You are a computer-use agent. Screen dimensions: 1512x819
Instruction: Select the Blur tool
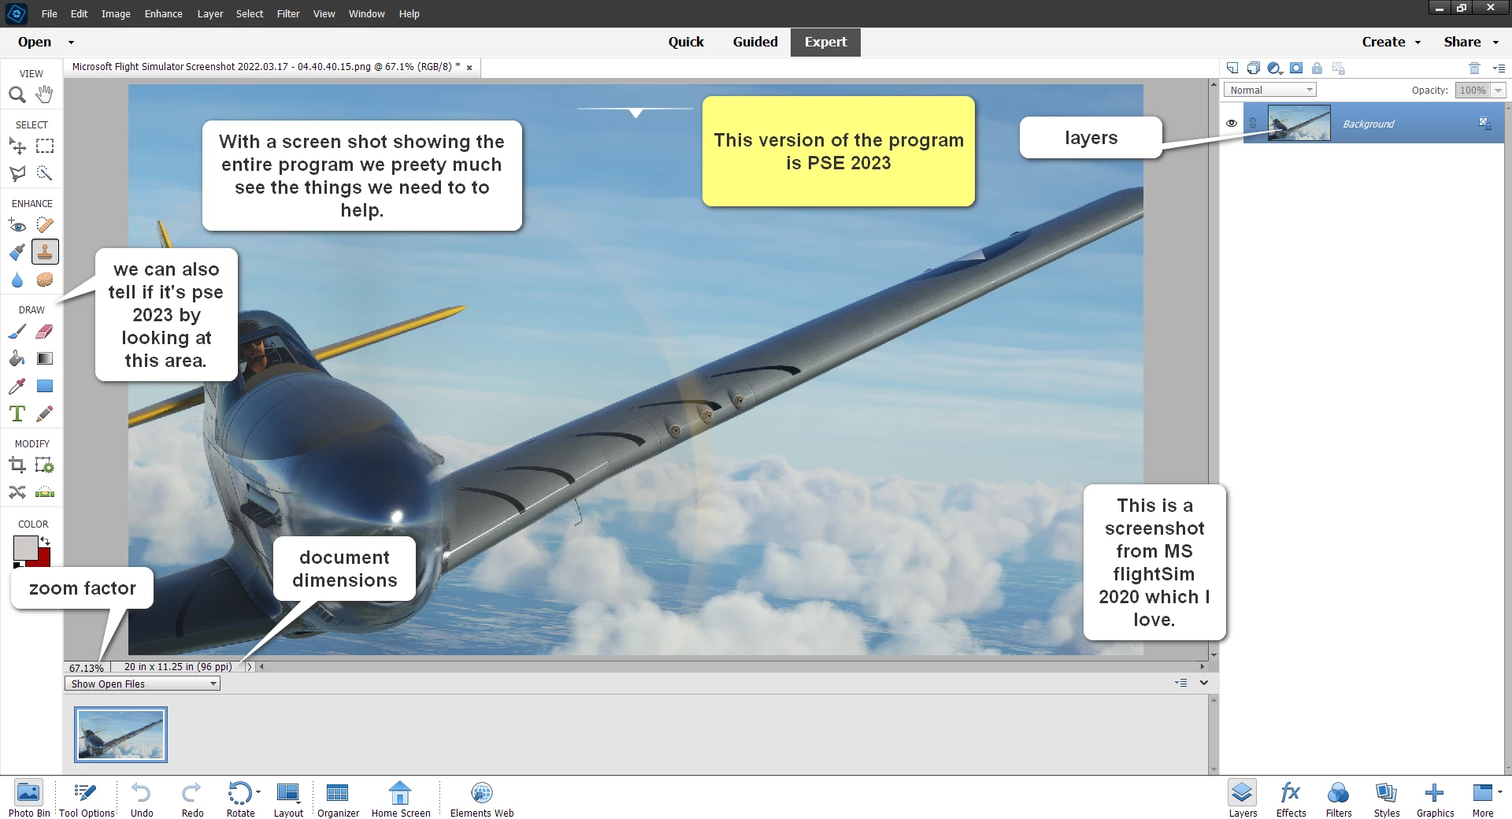17,280
